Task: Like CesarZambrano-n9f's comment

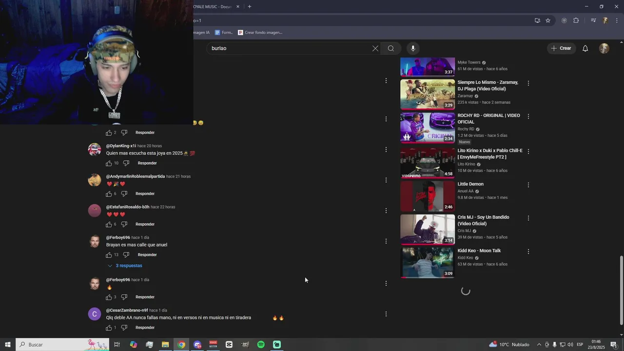Action: (x=109, y=328)
